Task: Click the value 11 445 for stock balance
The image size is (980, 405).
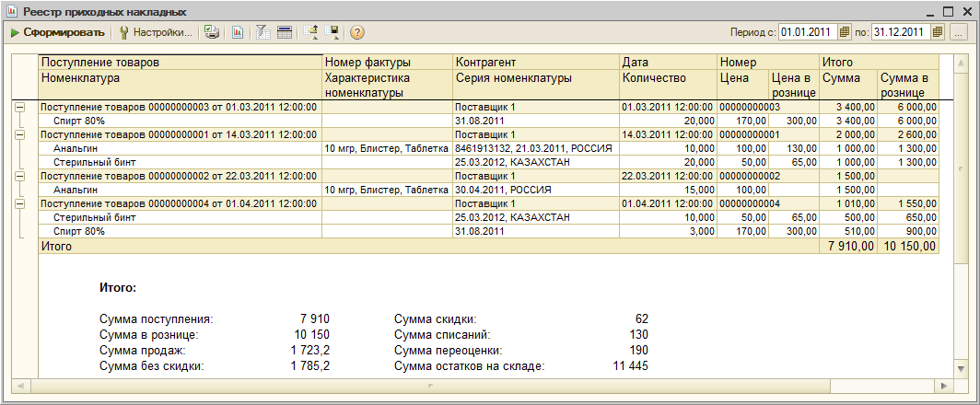Action: [630, 366]
